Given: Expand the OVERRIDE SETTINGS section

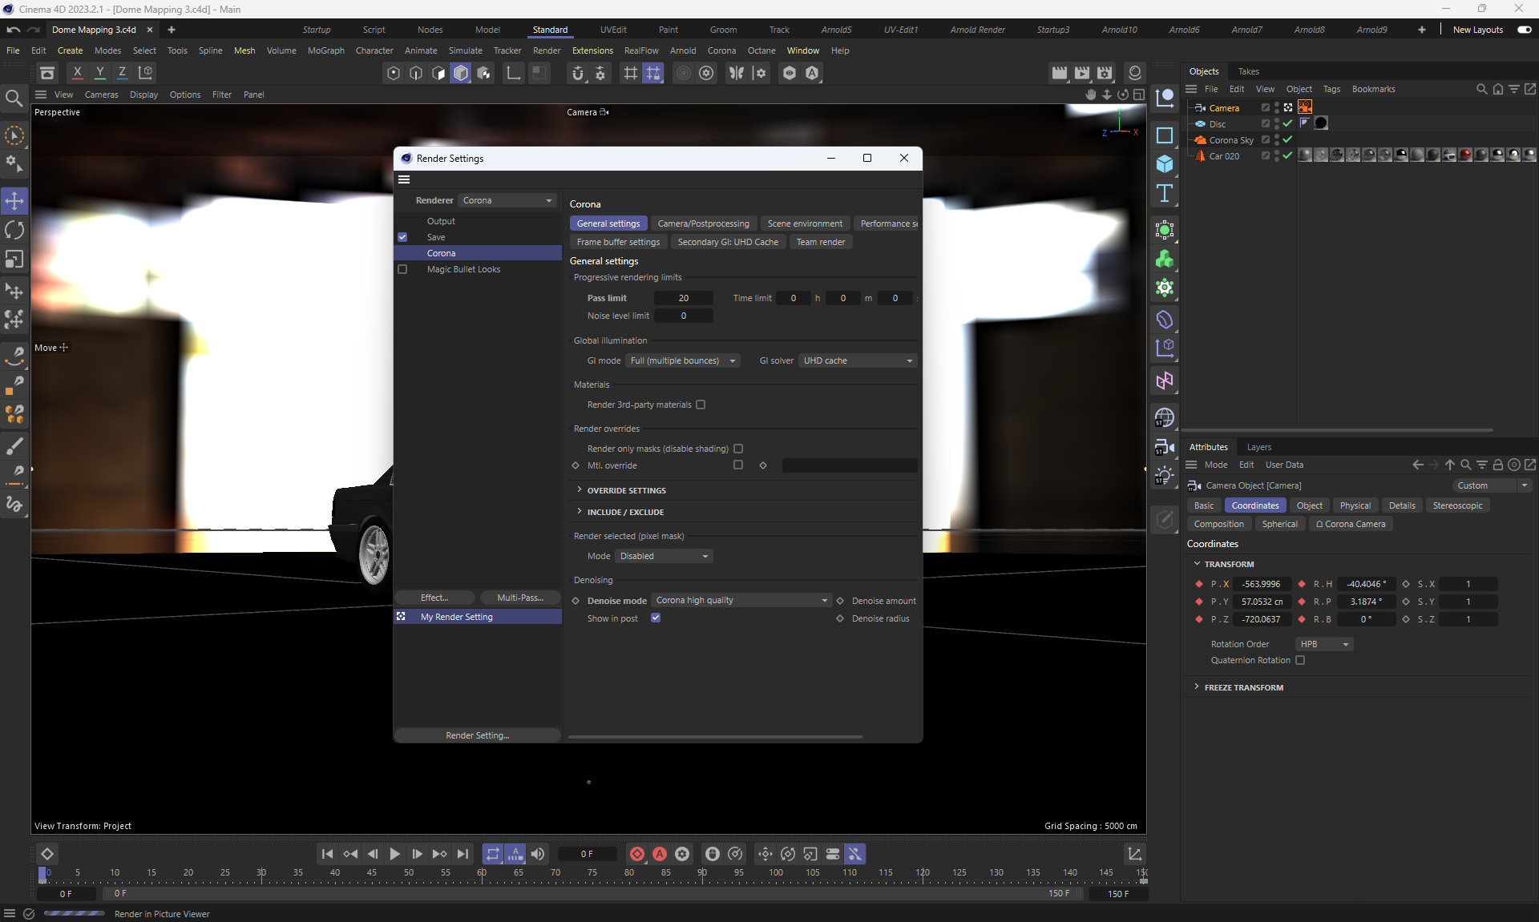Looking at the screenshot, I should (x=626, y=490).
